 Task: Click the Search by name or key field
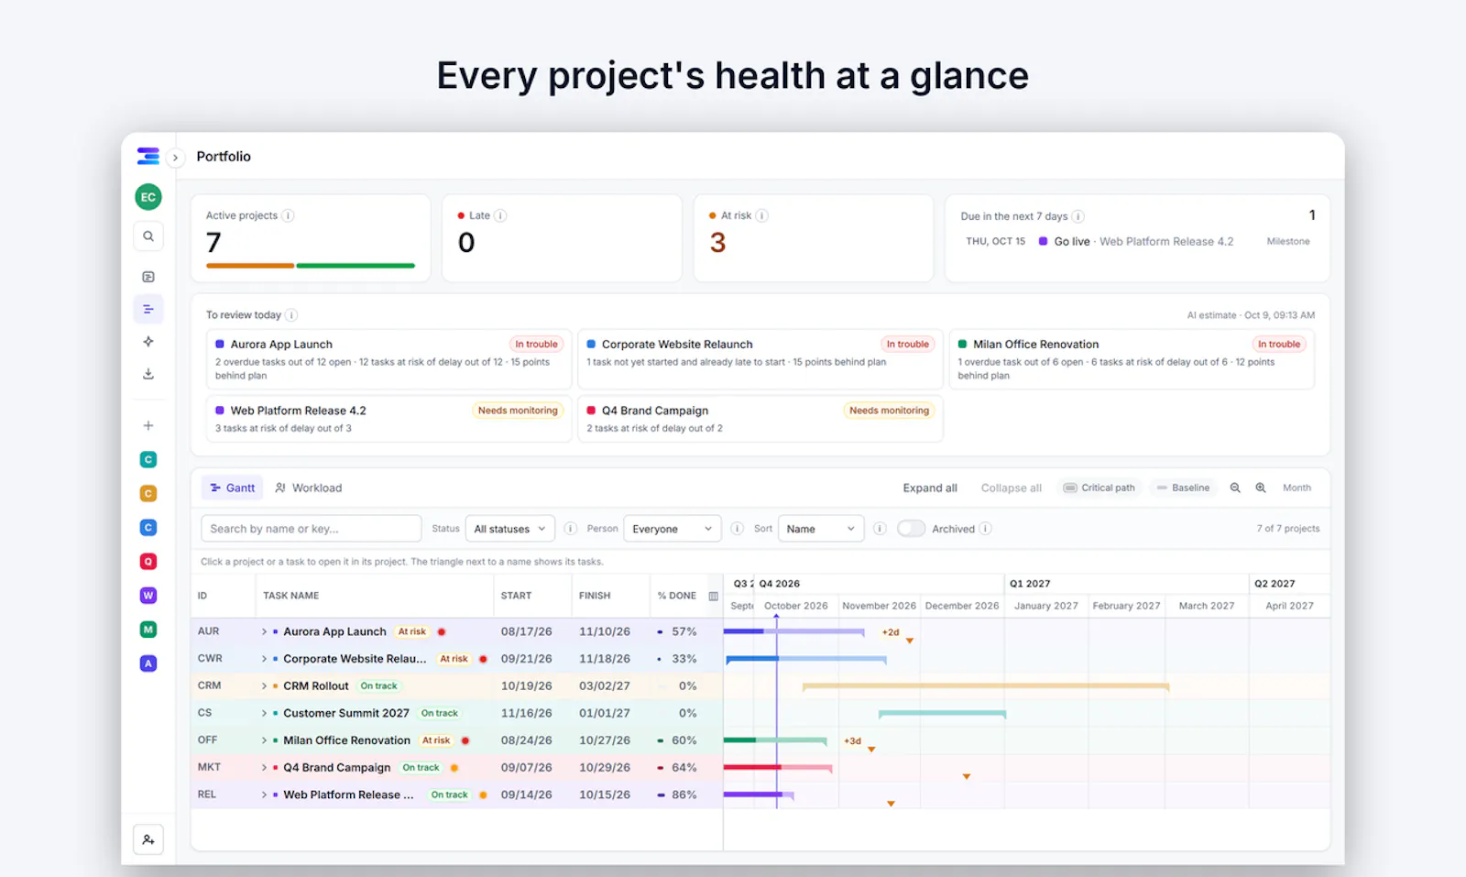(312, 529)
